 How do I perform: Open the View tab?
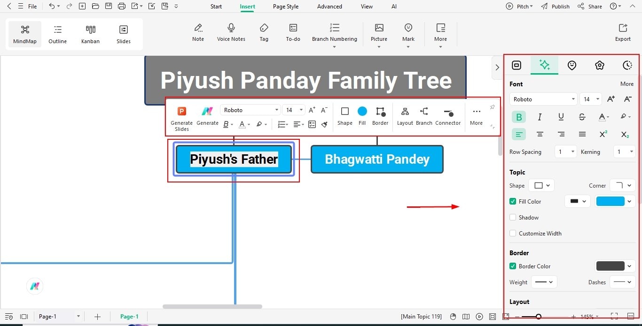click(x=367, y=7)
